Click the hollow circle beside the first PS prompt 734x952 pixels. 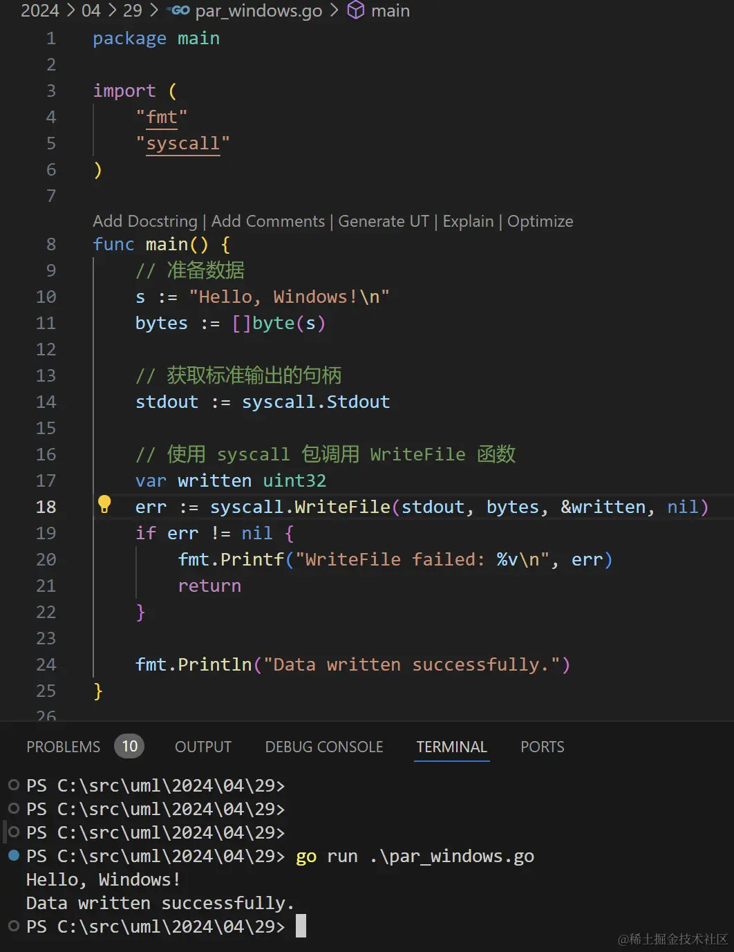12,784
